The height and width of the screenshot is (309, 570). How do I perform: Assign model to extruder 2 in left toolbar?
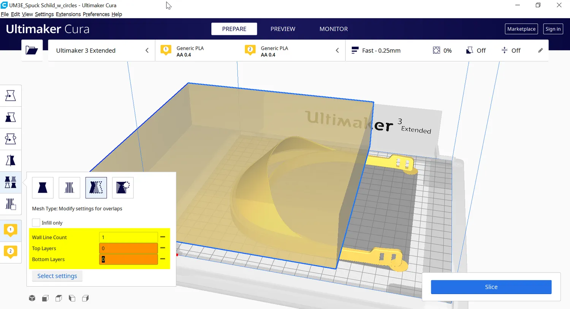11,252
